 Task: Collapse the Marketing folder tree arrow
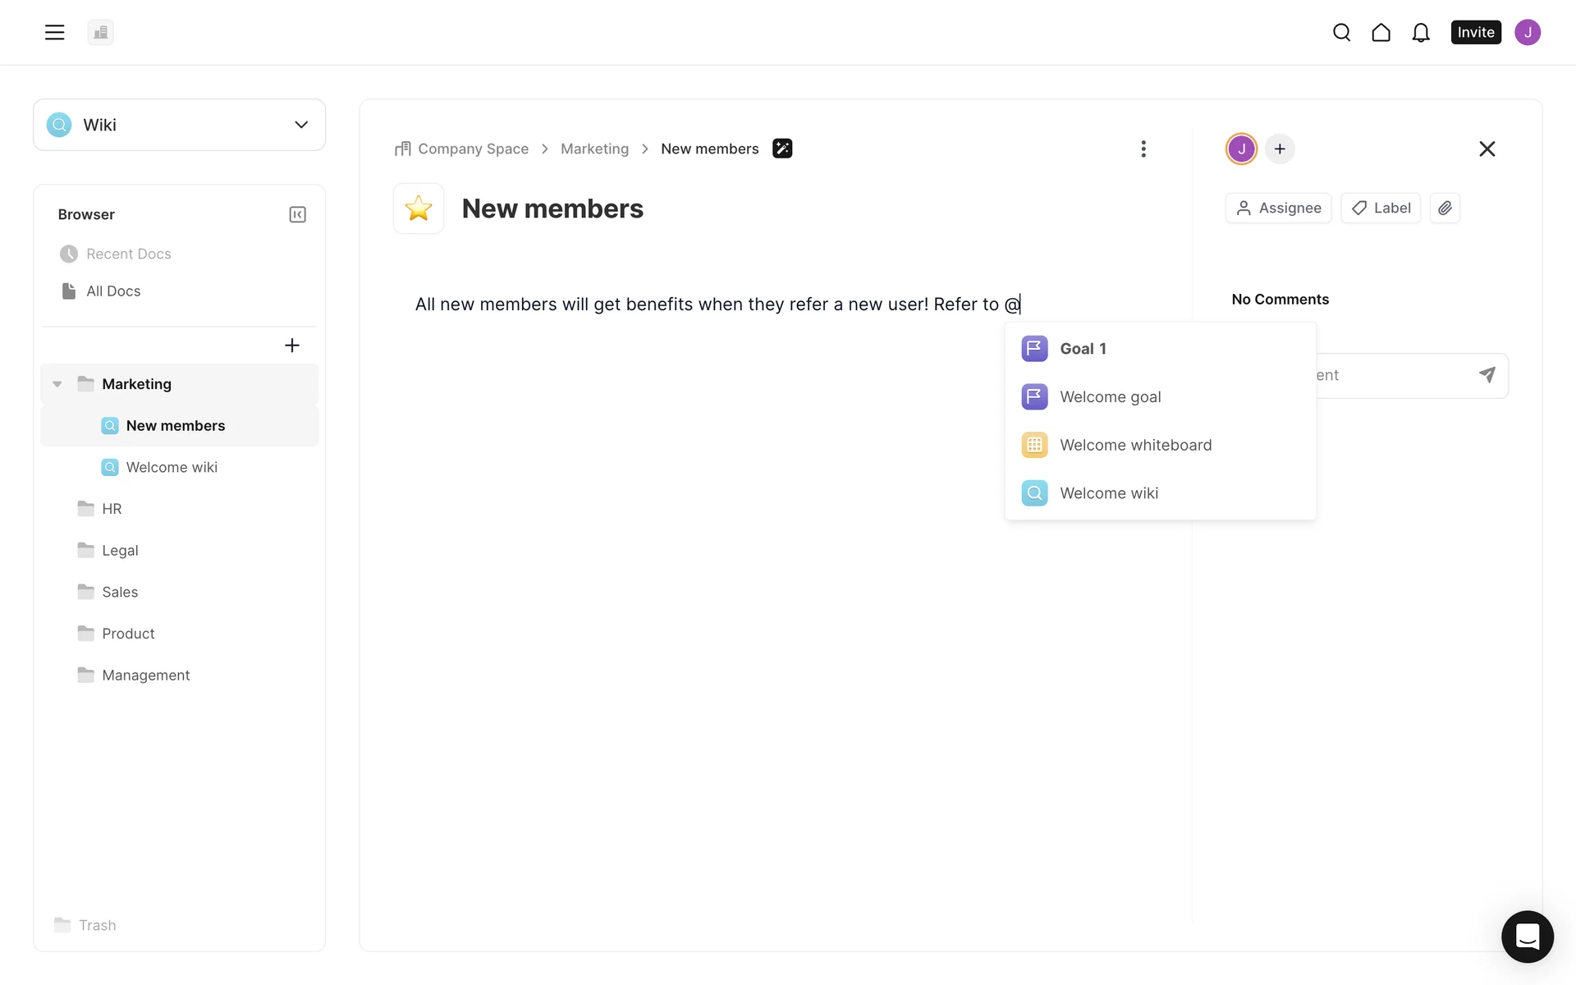click(57, 384)
